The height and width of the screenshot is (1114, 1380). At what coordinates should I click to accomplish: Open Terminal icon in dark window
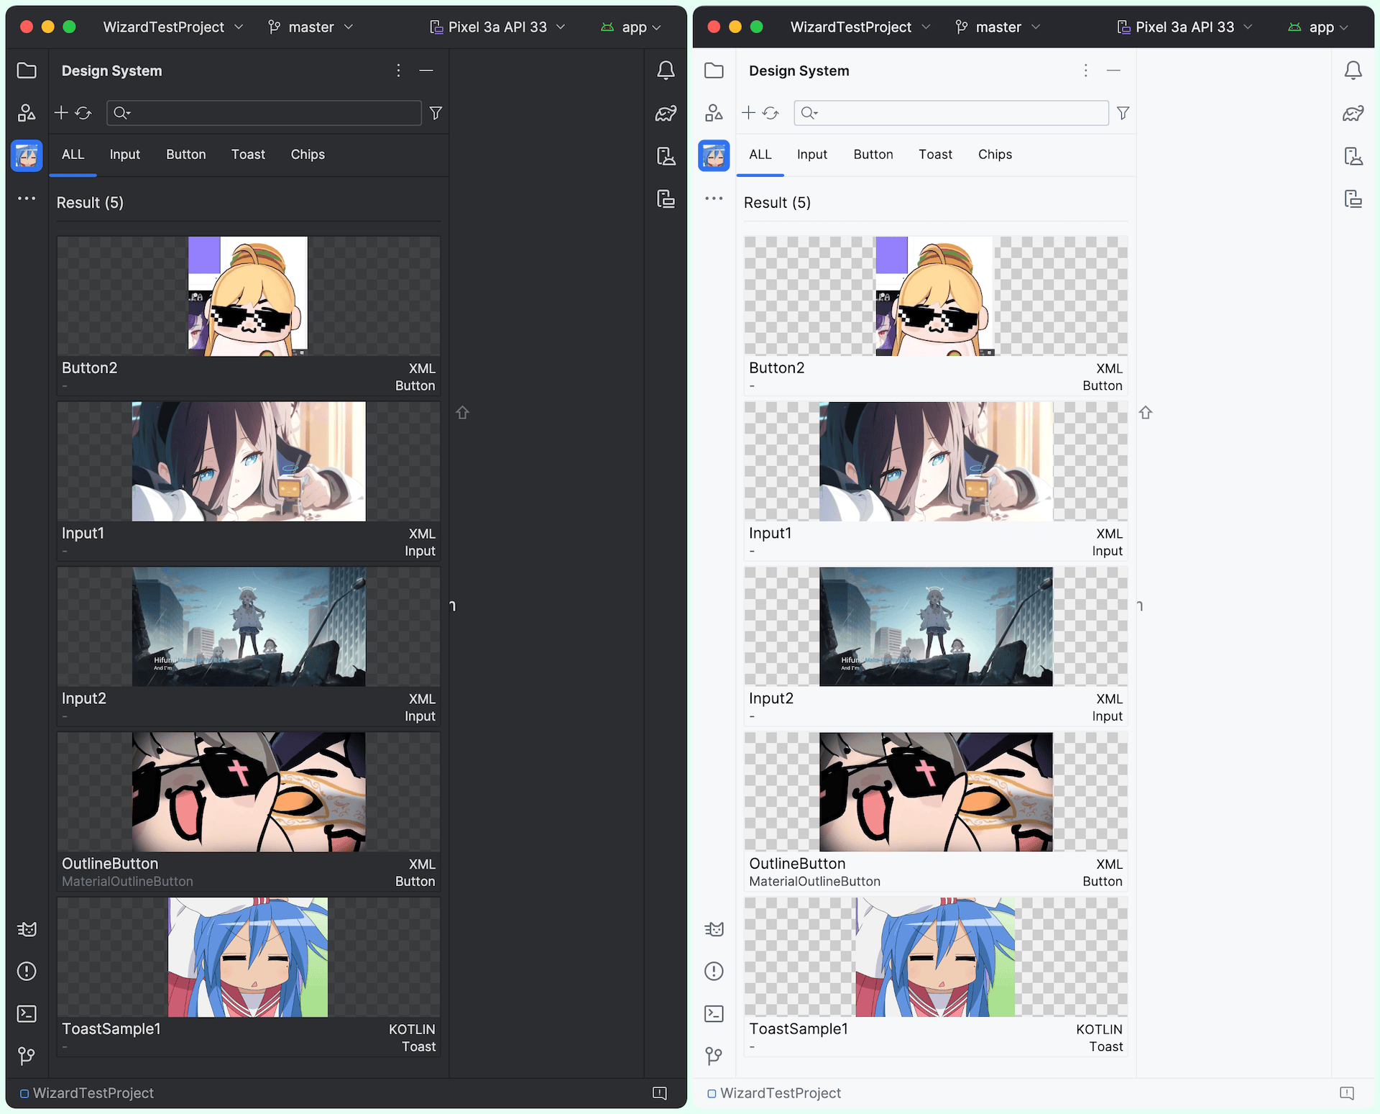pos(27,1014)
